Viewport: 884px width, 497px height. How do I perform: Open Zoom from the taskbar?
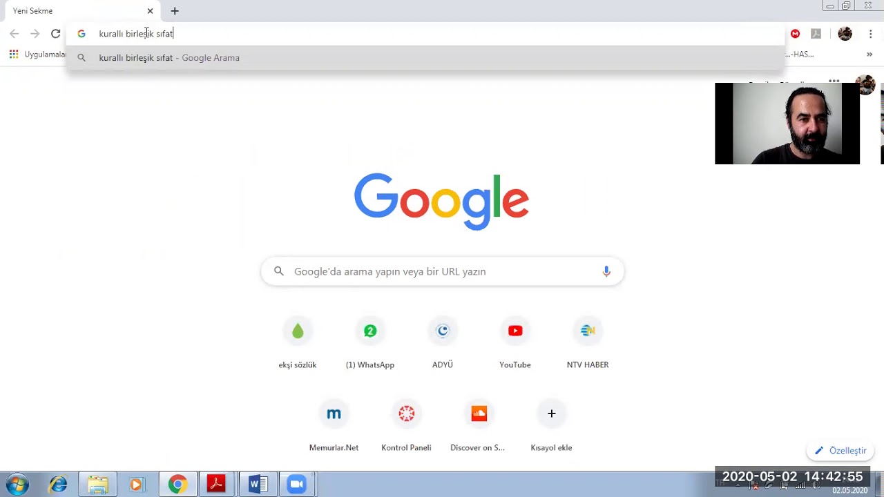[x=297, y=485]
